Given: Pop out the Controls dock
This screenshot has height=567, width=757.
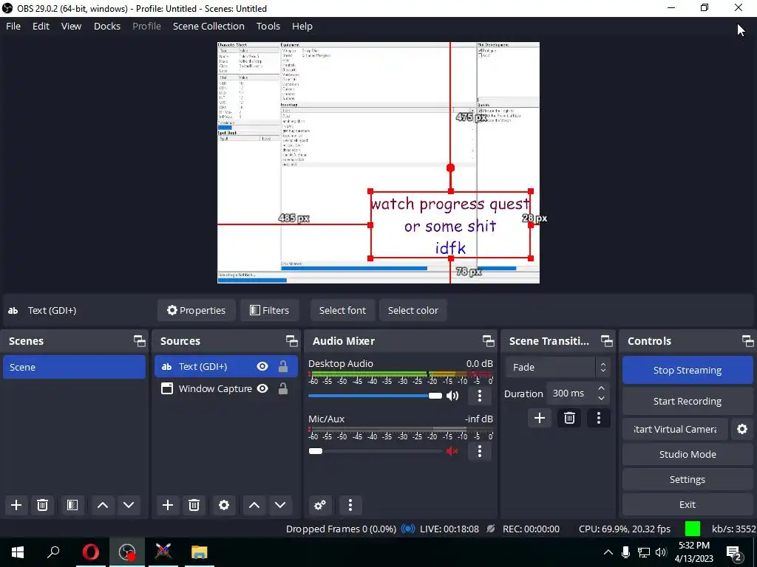Looking at the screenshot, I should click(748, 341).
